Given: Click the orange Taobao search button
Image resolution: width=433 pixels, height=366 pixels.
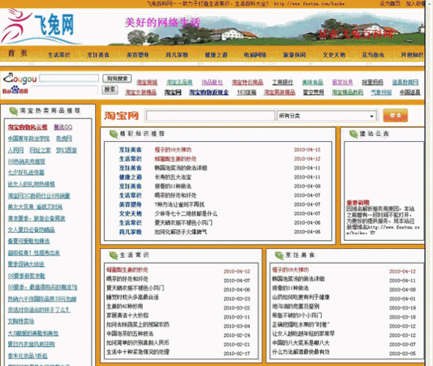Looking at the screenshot, I should [x=395, y=115].
